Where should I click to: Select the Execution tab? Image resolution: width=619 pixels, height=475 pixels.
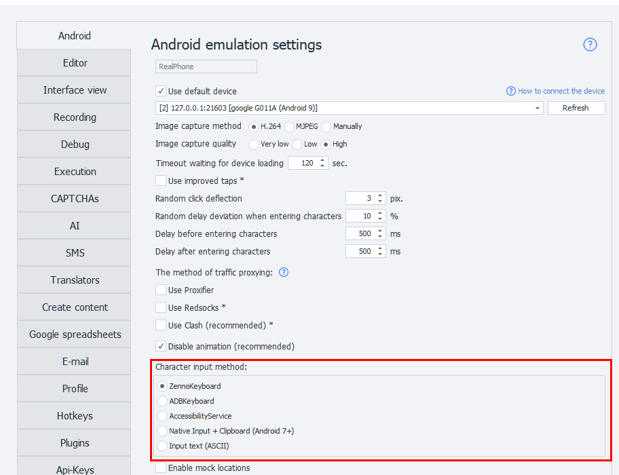tap(74, 172)
